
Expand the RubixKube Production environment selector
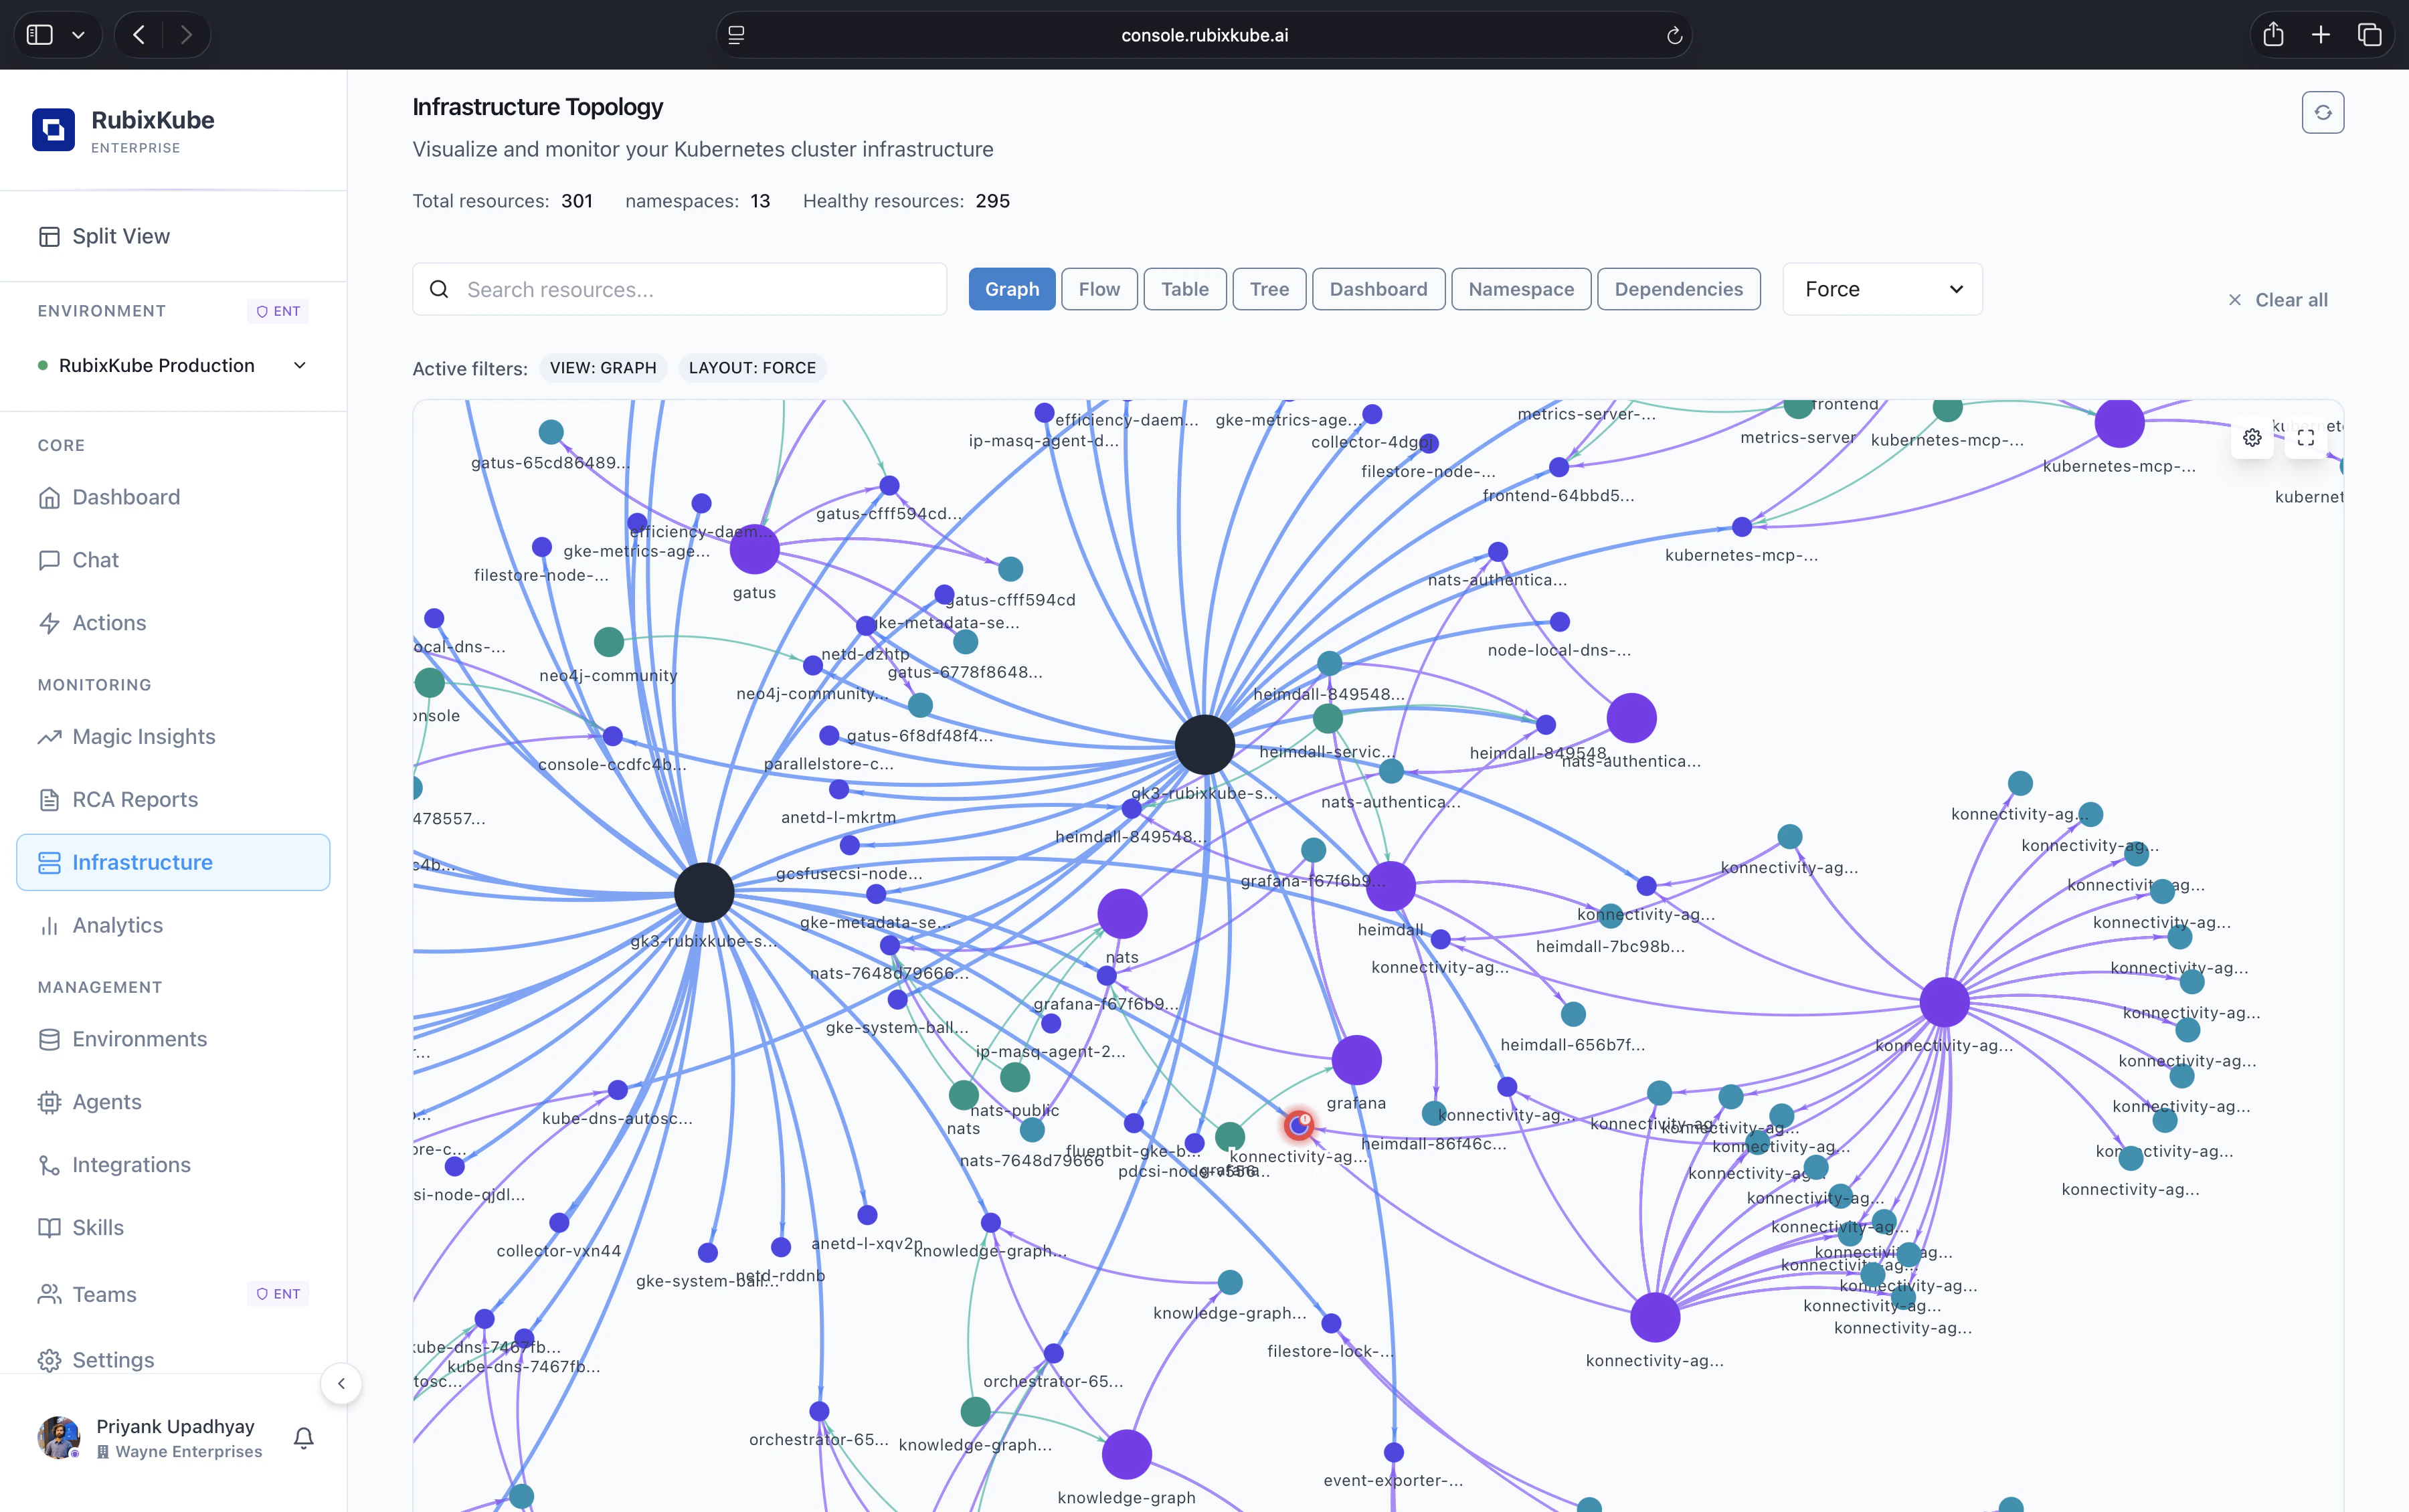click(x=299, y=365)
